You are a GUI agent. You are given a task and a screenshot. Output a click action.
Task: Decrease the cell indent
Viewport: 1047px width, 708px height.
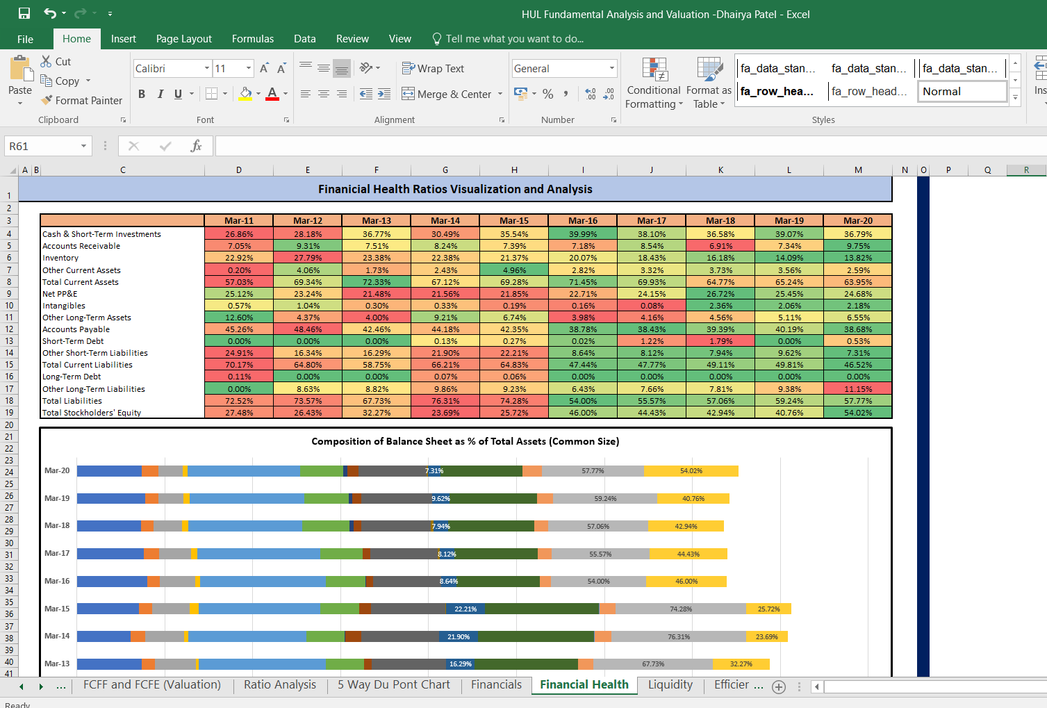click(366, 94)
